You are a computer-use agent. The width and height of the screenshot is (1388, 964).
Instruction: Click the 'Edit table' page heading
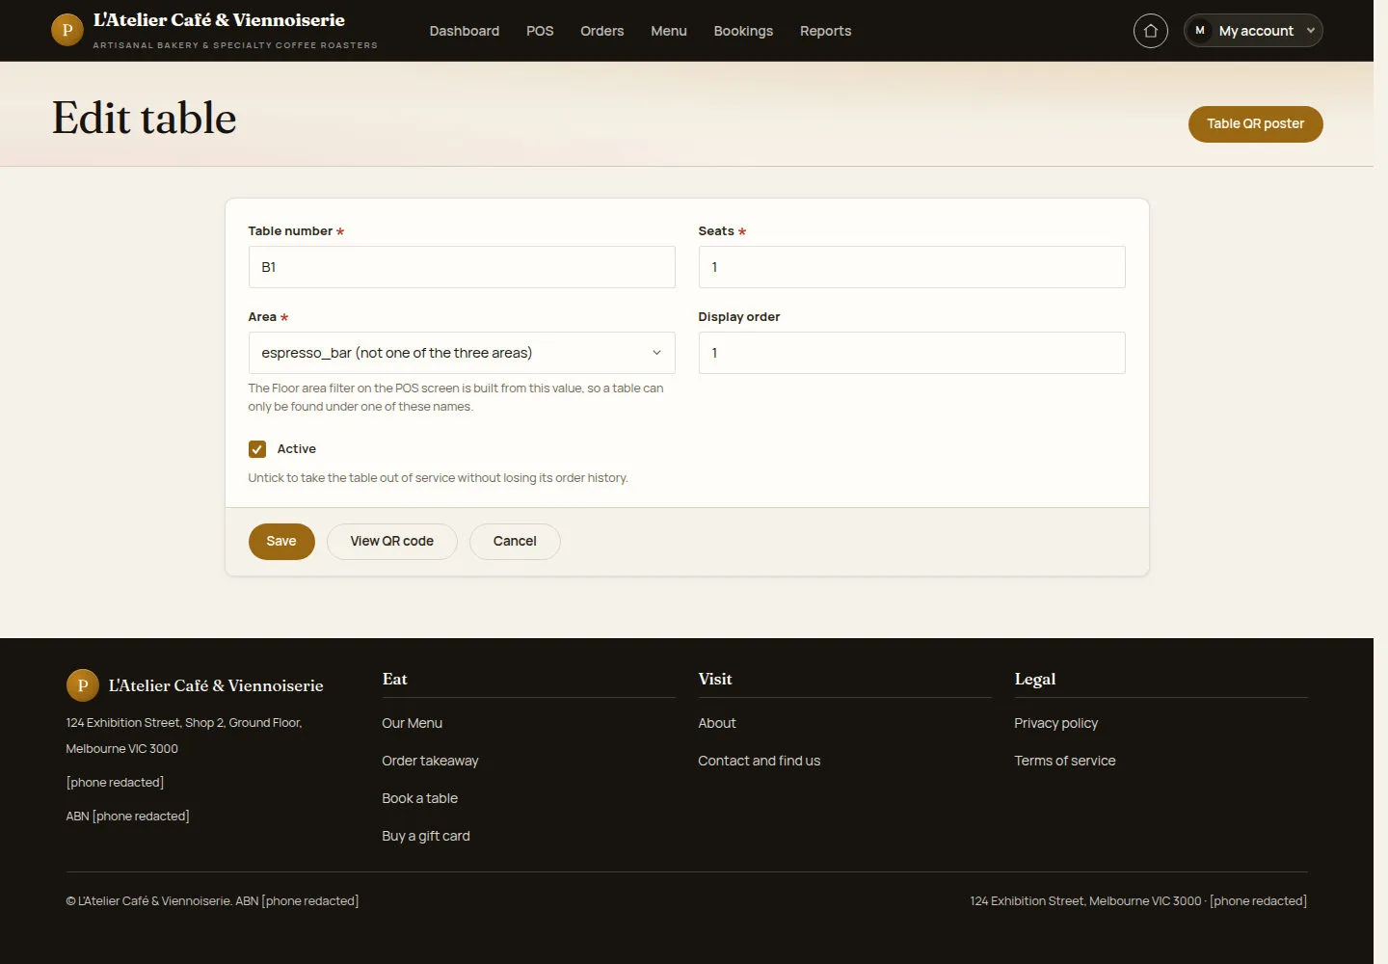[x=144, y=119]
